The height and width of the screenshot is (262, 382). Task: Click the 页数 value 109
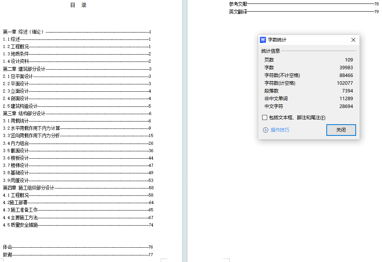point(349,60)
